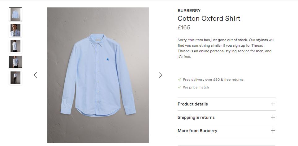Click the plus icon beside More from Burberry
The height and width of the screenshot is (146, 298).
tap(273, 131)
